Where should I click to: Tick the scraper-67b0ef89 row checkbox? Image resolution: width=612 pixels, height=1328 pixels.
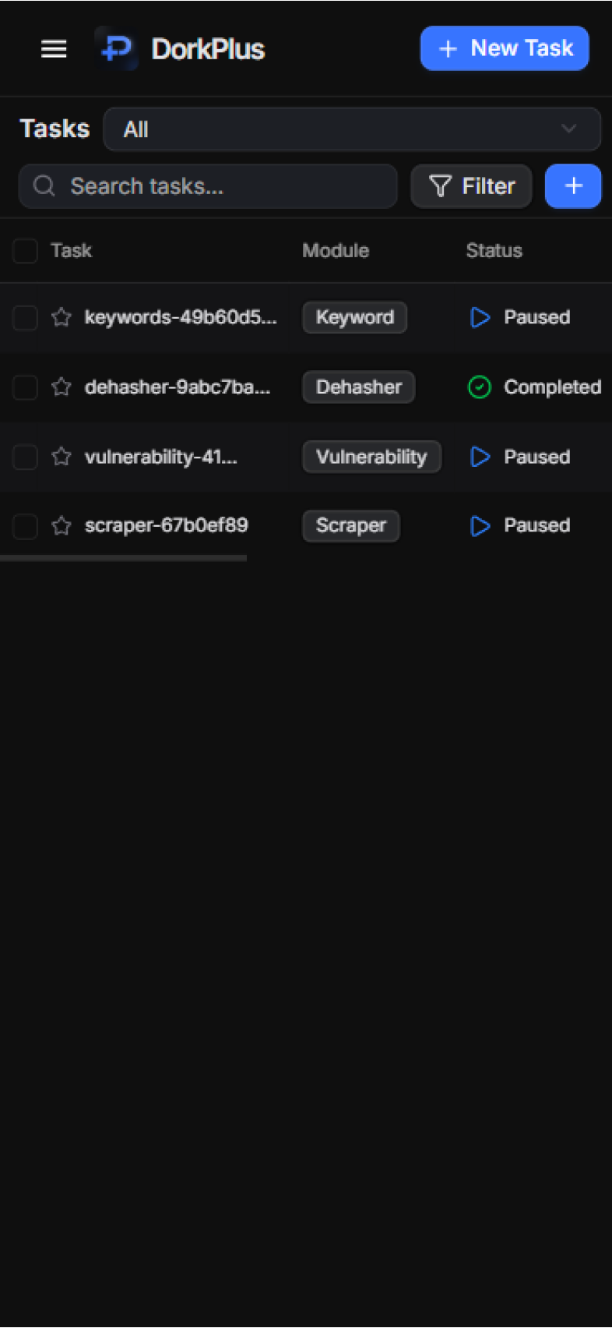pos(26,526)
